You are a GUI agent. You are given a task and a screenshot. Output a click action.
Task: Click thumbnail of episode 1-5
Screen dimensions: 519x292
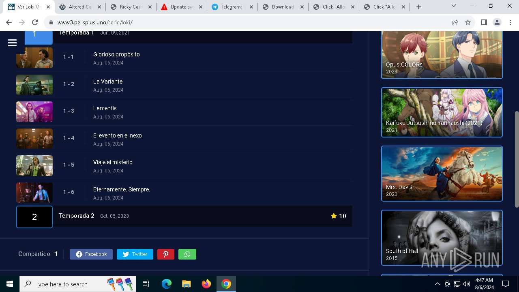[34, 165]
